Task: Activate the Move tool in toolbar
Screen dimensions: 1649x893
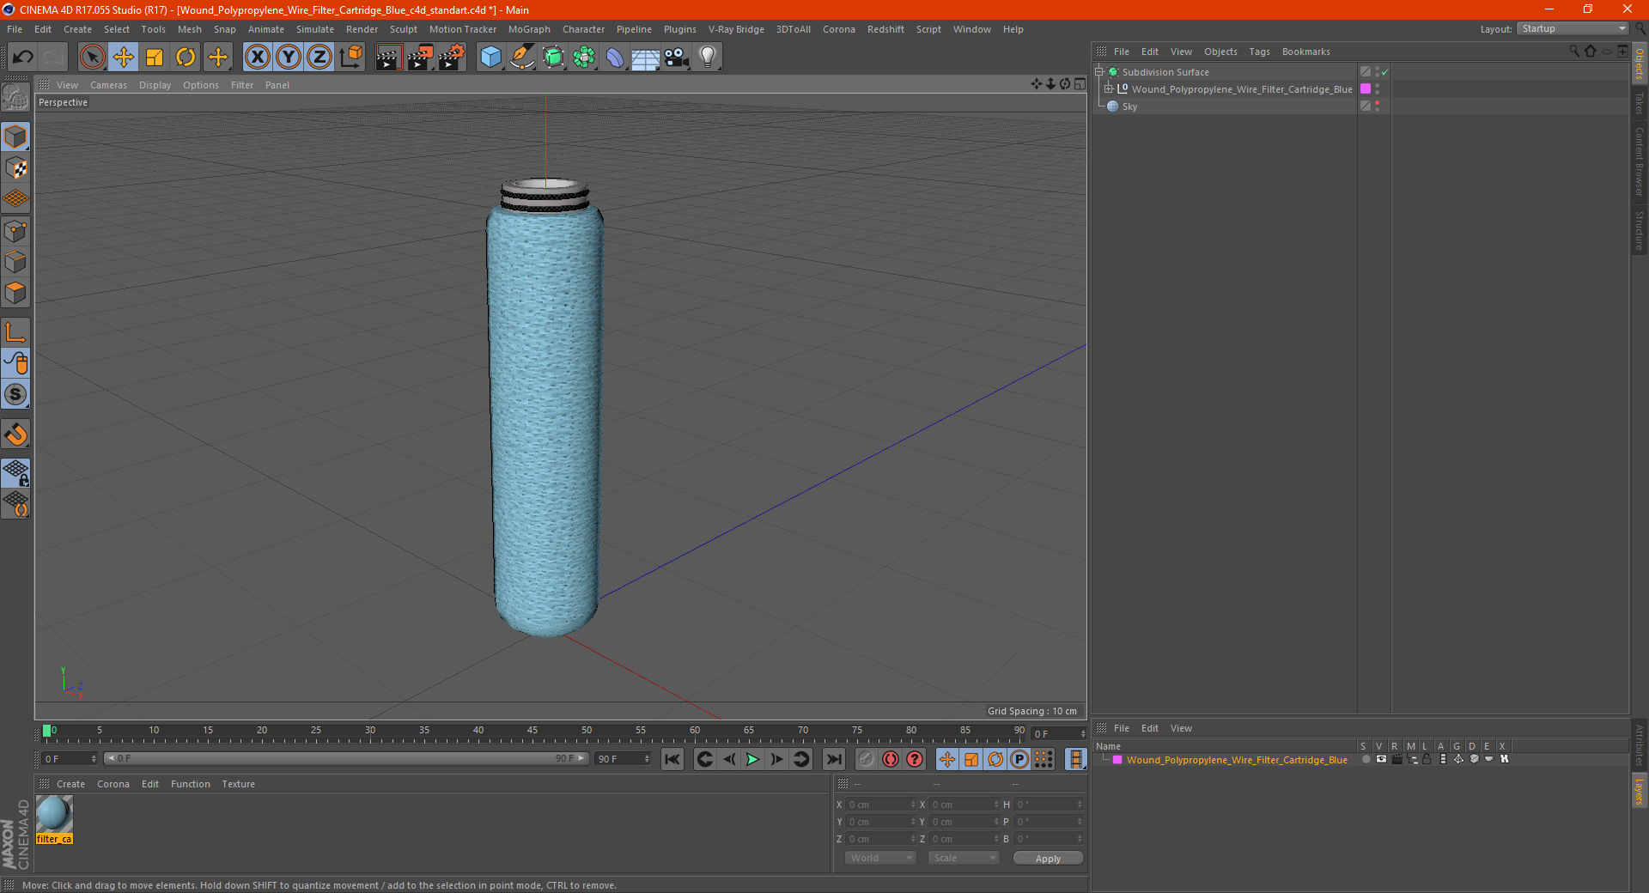Action: (124, 58)
